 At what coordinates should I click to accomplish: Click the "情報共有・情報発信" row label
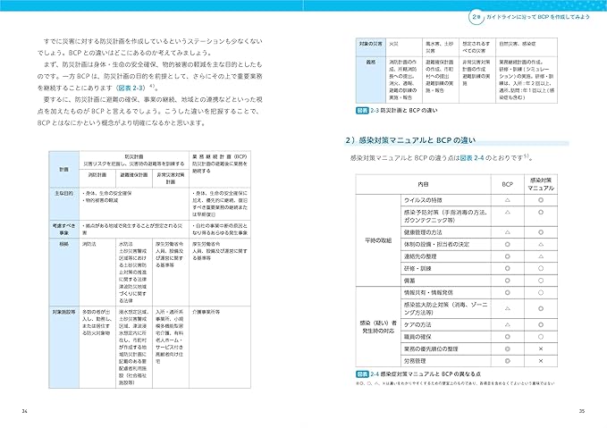[x=428, y=292]
